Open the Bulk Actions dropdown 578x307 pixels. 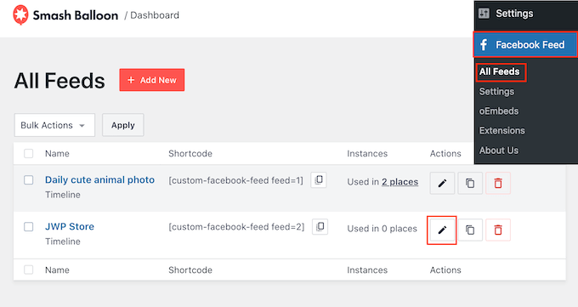coord(54,125)
